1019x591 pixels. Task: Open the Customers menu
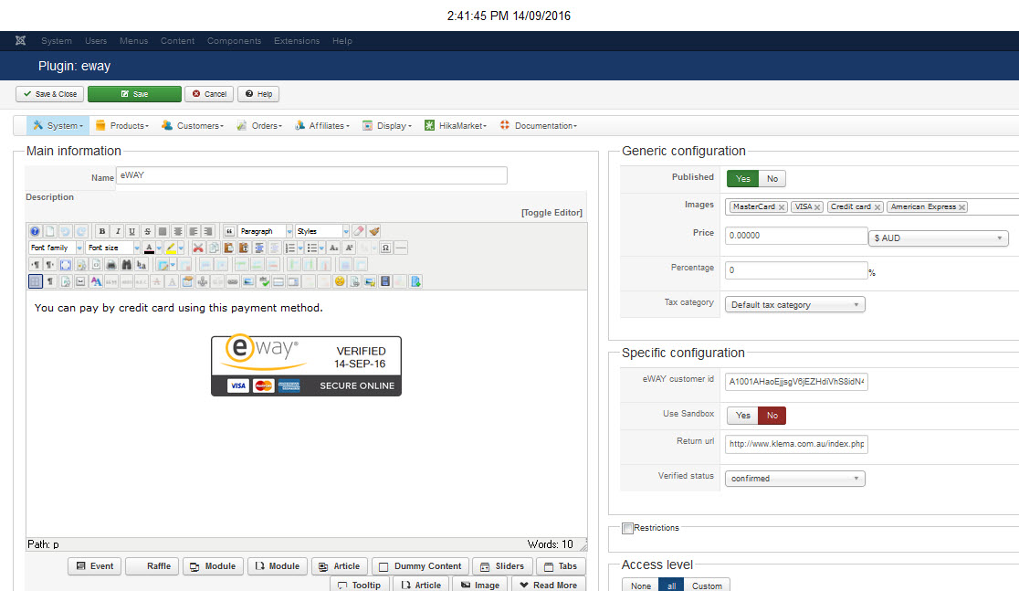pos(193,125)
